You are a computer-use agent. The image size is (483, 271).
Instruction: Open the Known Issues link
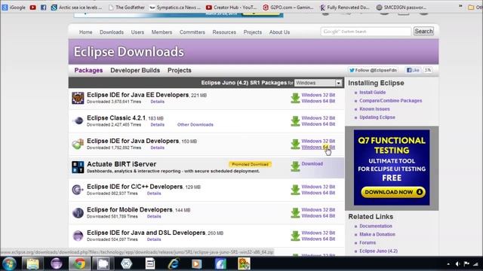tap(374, 108)
